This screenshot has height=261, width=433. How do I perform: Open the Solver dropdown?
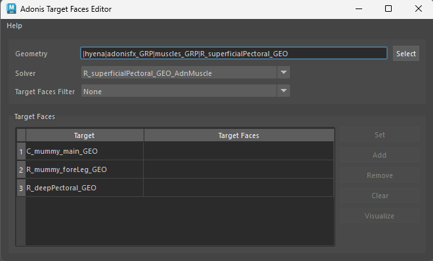[x=185, y=73]
